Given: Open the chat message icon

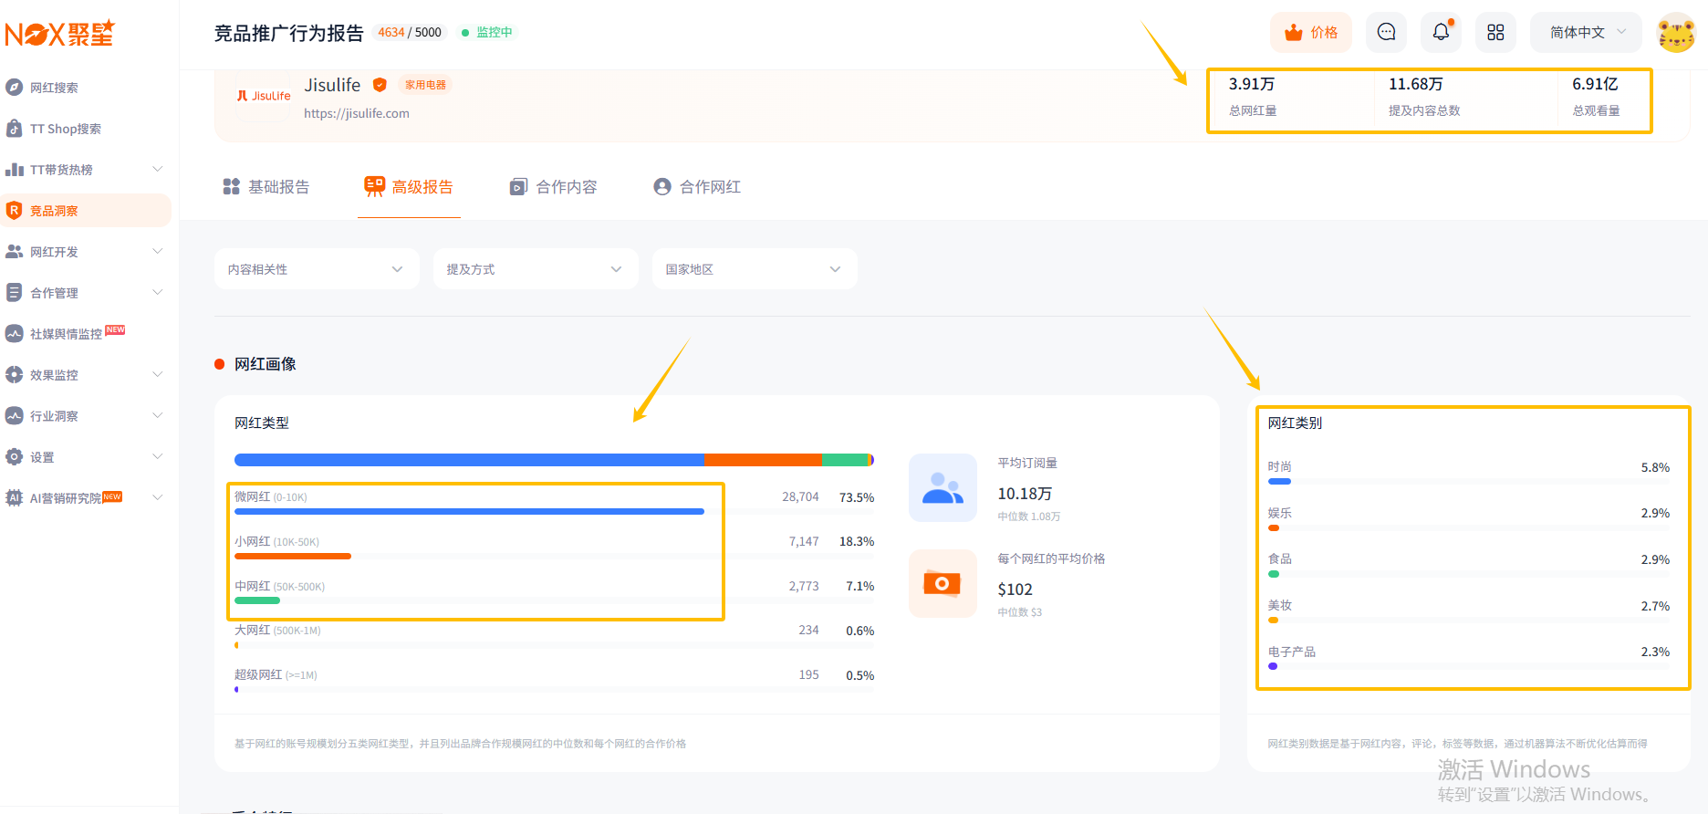Looking at the screenshot, I should point(1386,33).
